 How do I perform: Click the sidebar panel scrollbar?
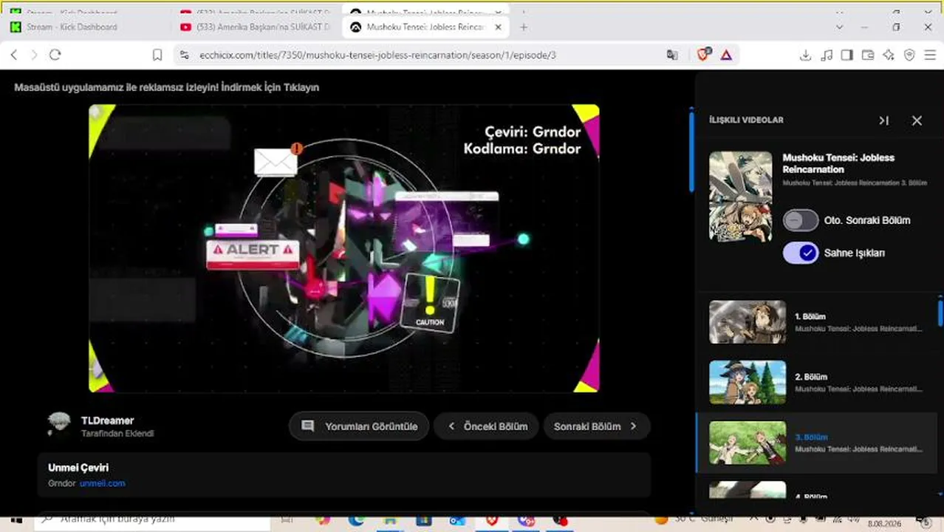click(x=691, y=151)
